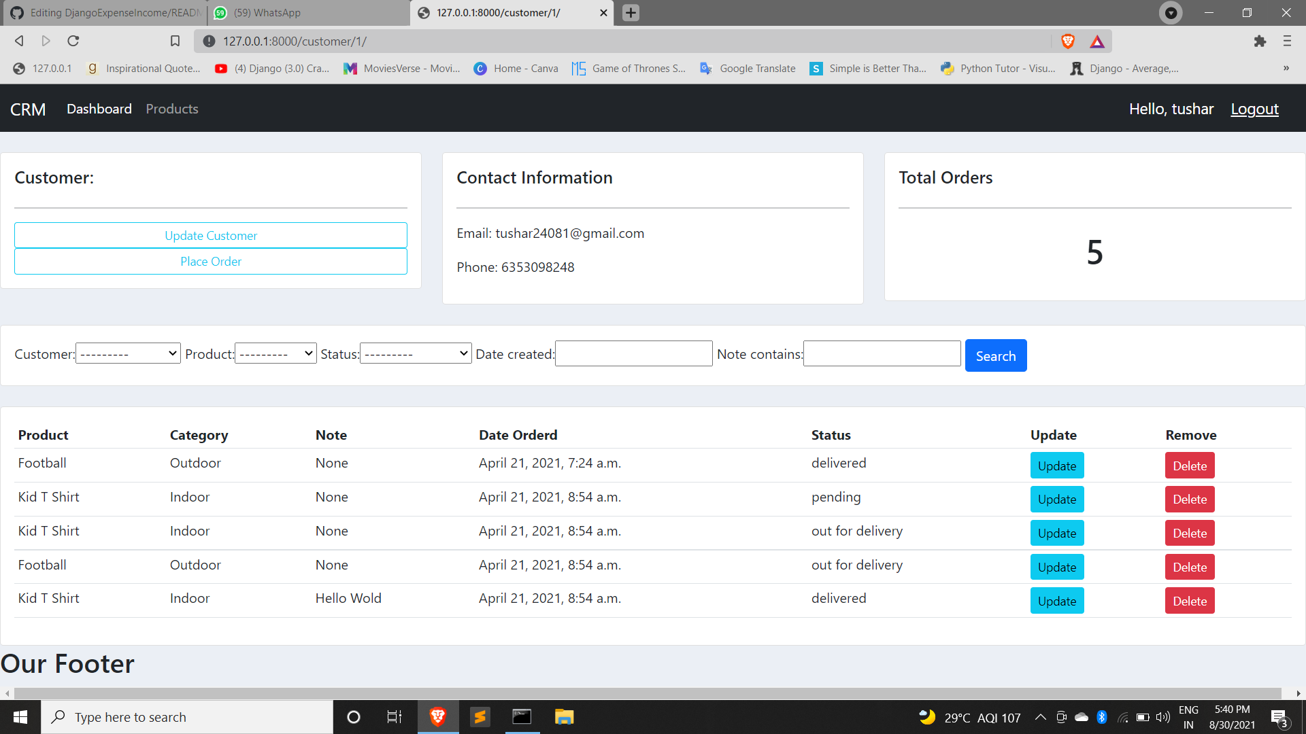Screen dimensions: 1306x734
Task: Bookmark this page with the star icon
Action: coord(175,41)
